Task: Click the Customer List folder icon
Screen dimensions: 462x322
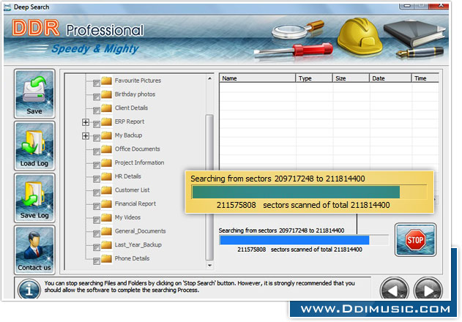Action: [x=107, y=190]
